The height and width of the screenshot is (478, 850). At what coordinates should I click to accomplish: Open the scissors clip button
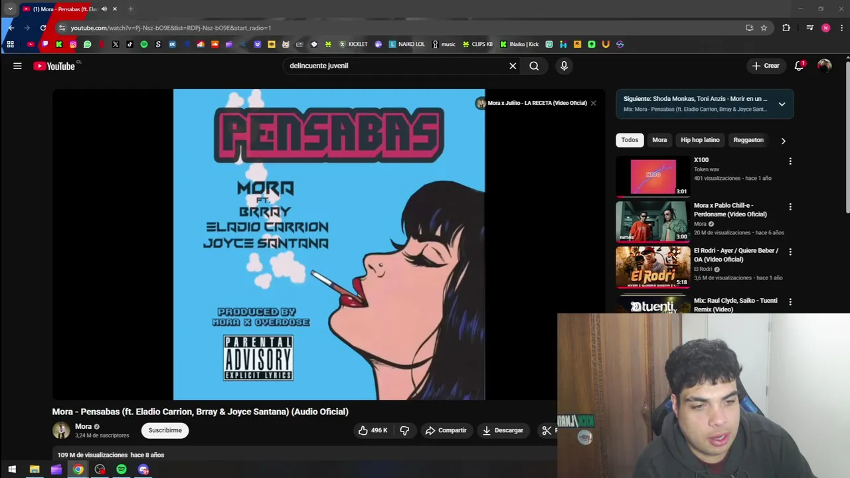pos(547,430)
